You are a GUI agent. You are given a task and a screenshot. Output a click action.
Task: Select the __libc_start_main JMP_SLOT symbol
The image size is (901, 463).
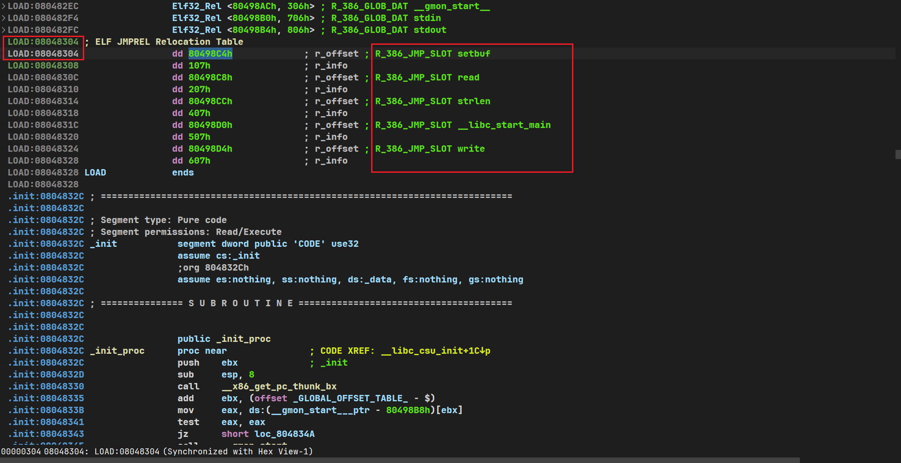click(504, 125)
